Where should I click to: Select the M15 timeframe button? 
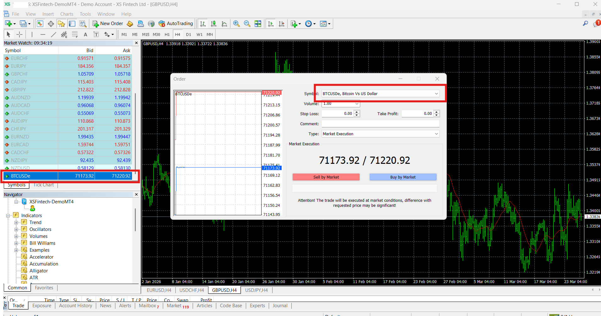coord(146,35)
